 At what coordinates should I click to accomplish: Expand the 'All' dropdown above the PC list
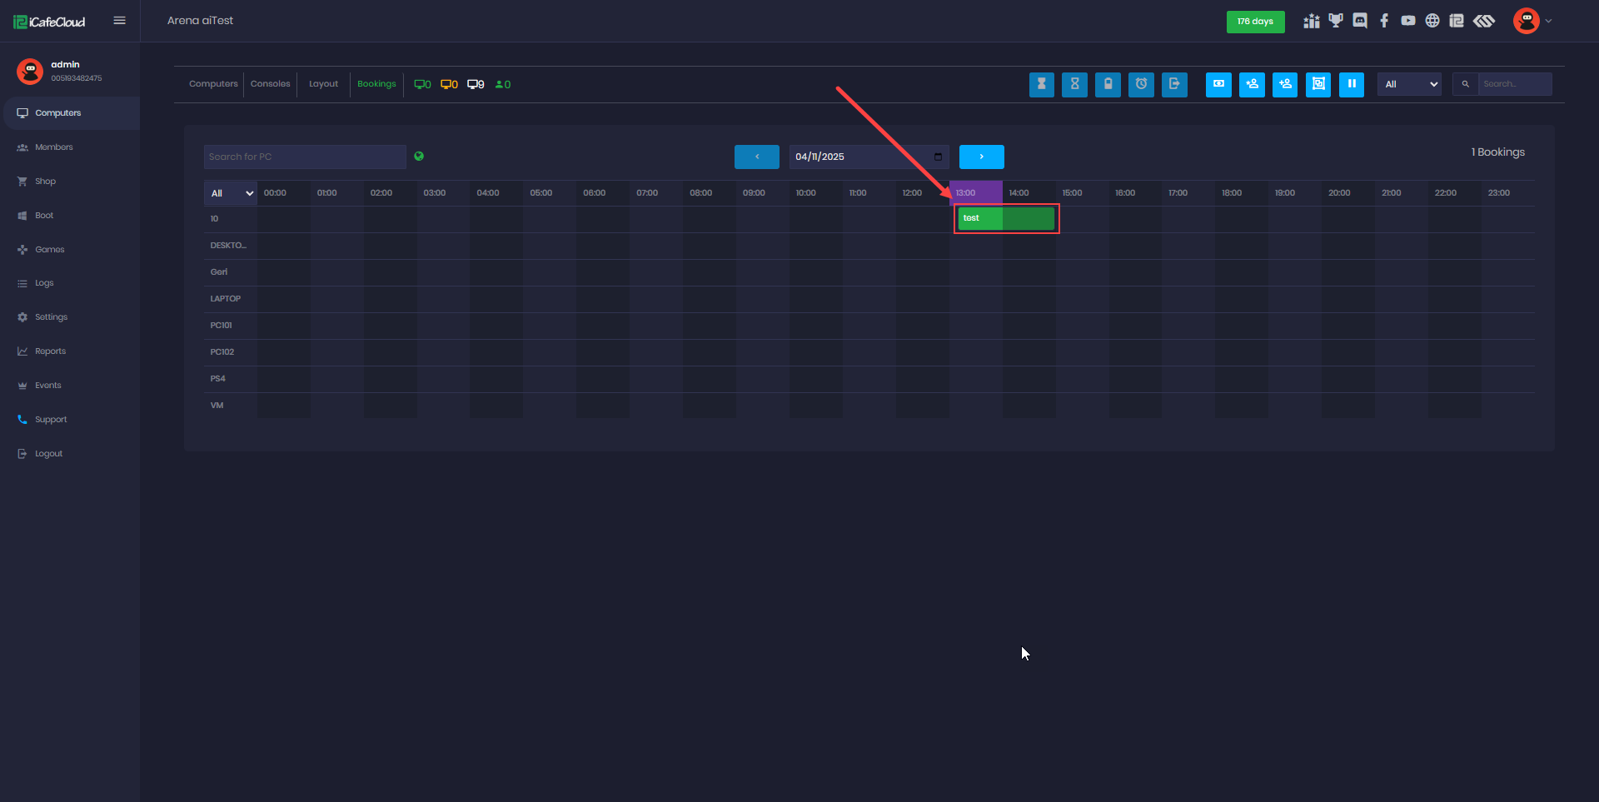pos(231,193)
